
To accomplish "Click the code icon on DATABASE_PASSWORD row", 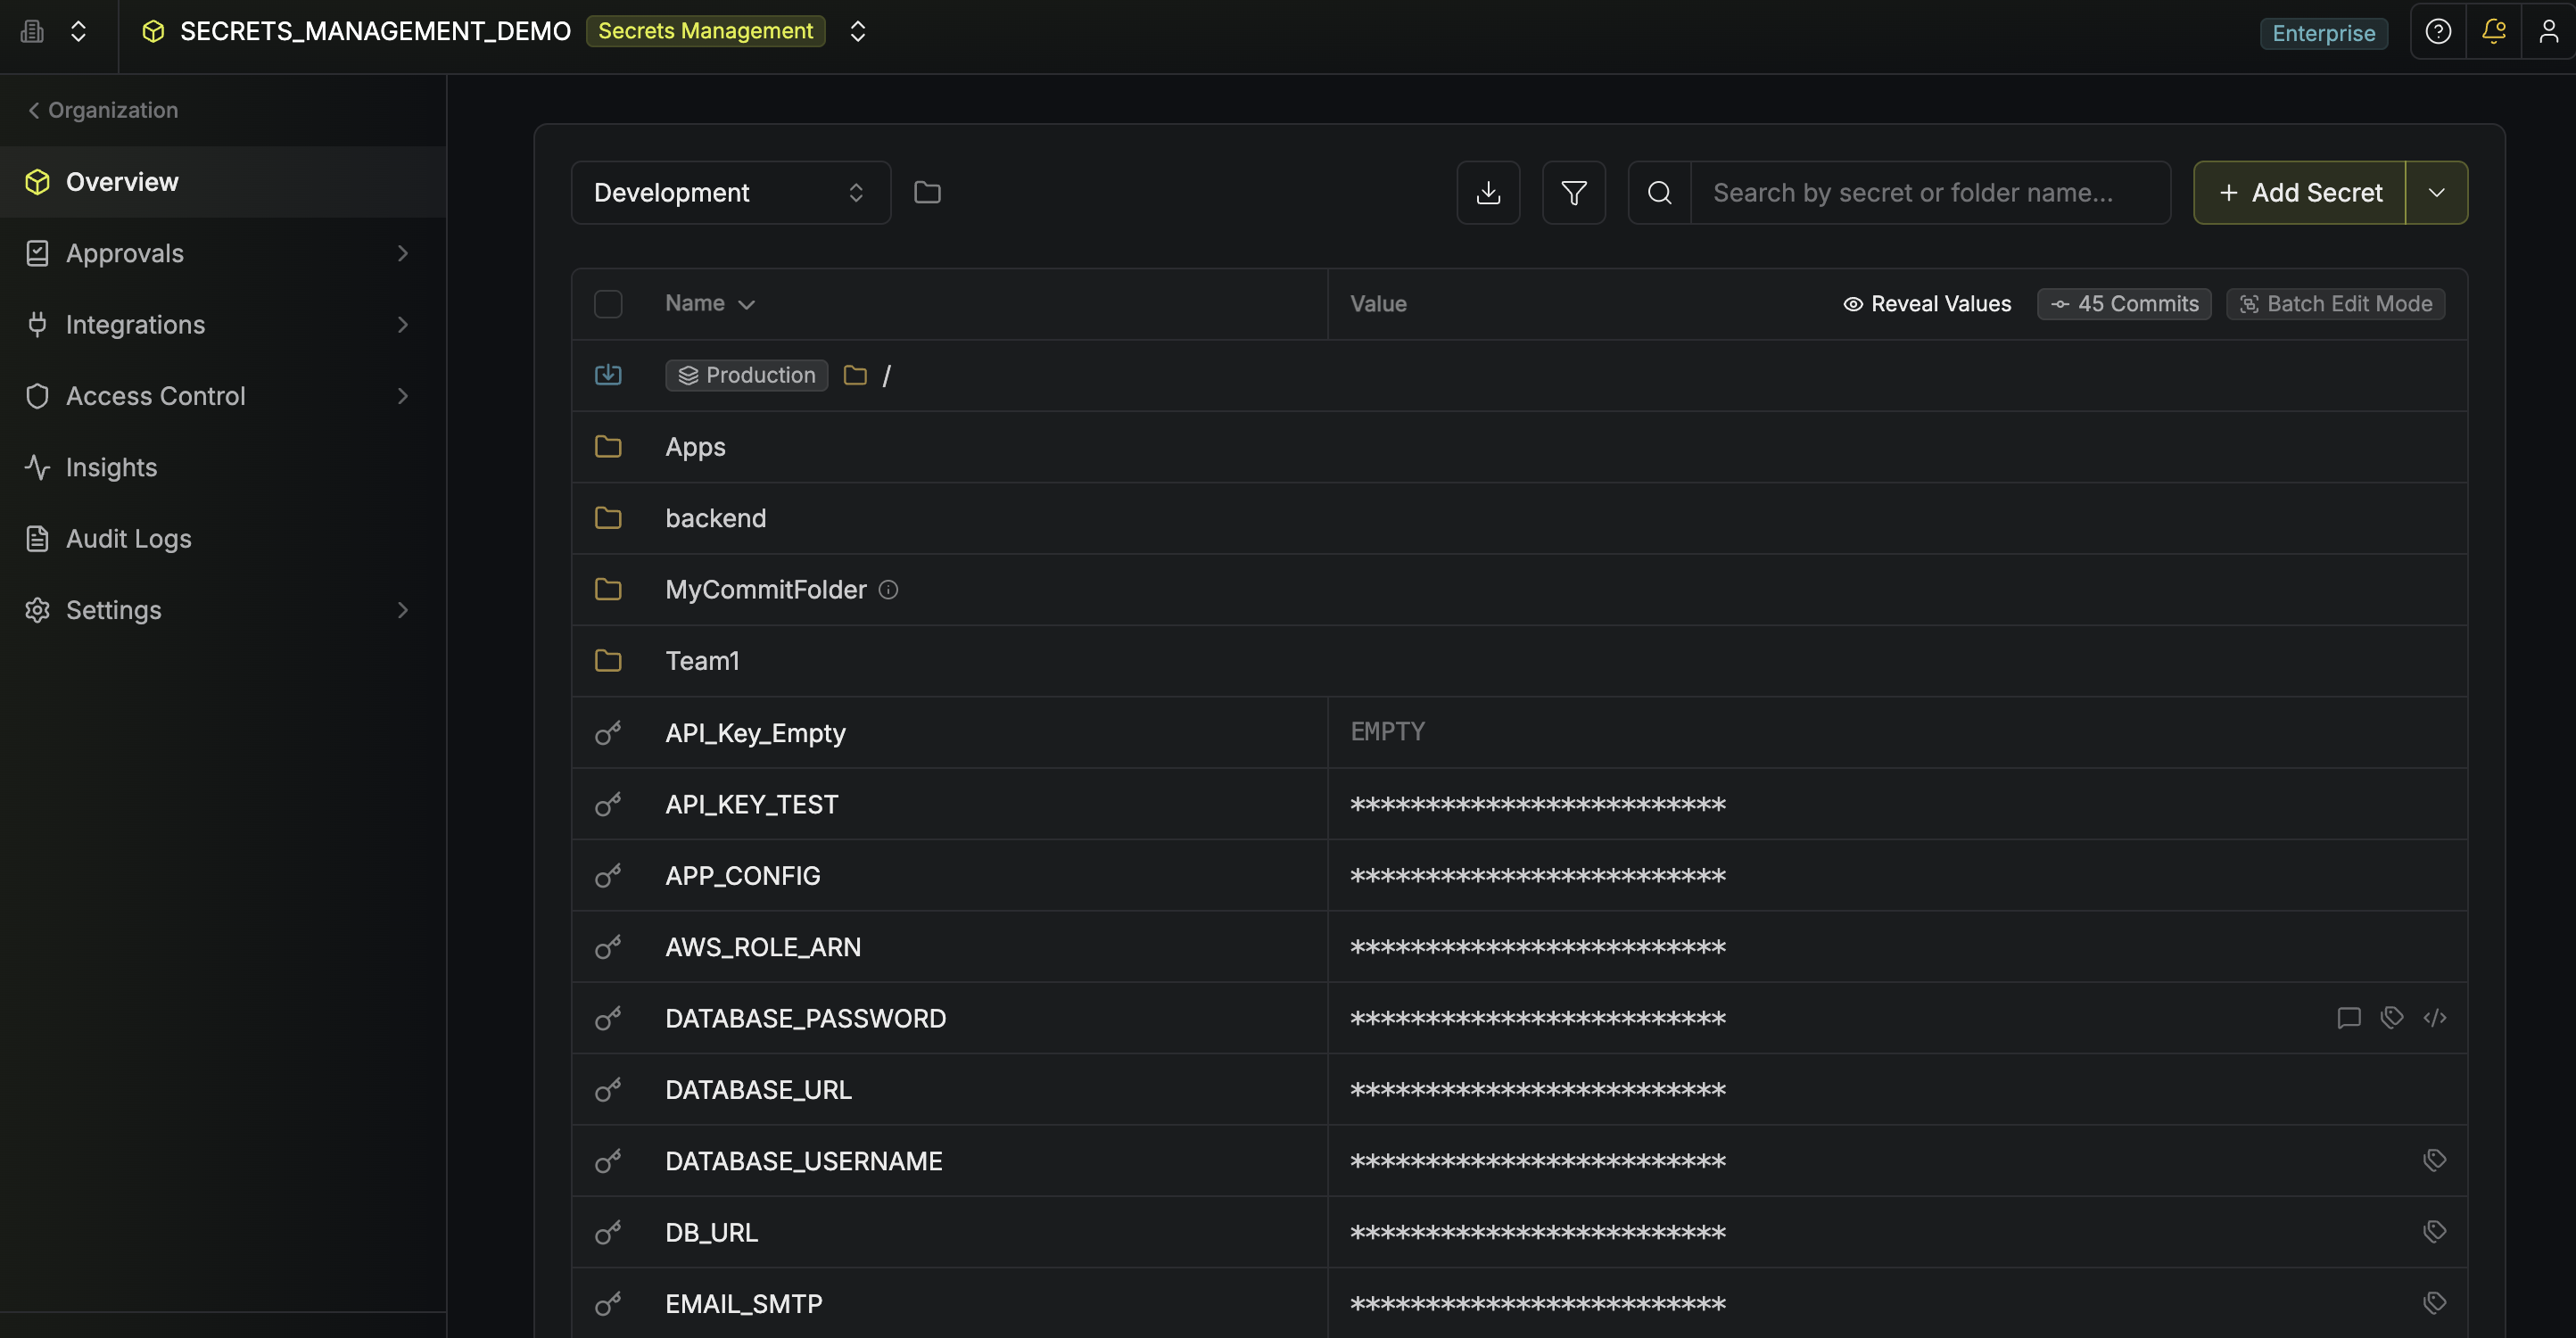I will [2434, 1018].
